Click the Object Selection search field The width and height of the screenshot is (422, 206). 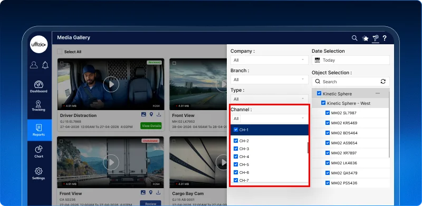[x=351, y=82]
